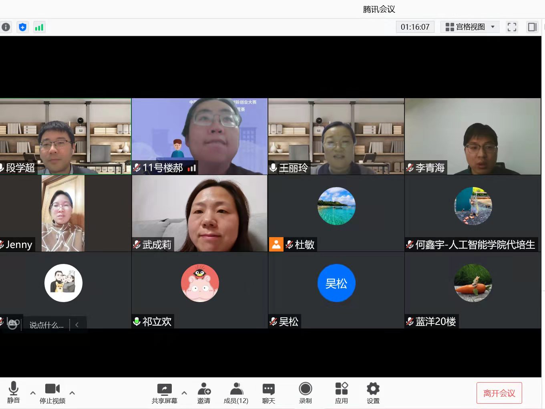The height and width of the screenshot is (409, 545).
Task: Expand audio options arrow next to 静音
Action: (x=33, y=393)
